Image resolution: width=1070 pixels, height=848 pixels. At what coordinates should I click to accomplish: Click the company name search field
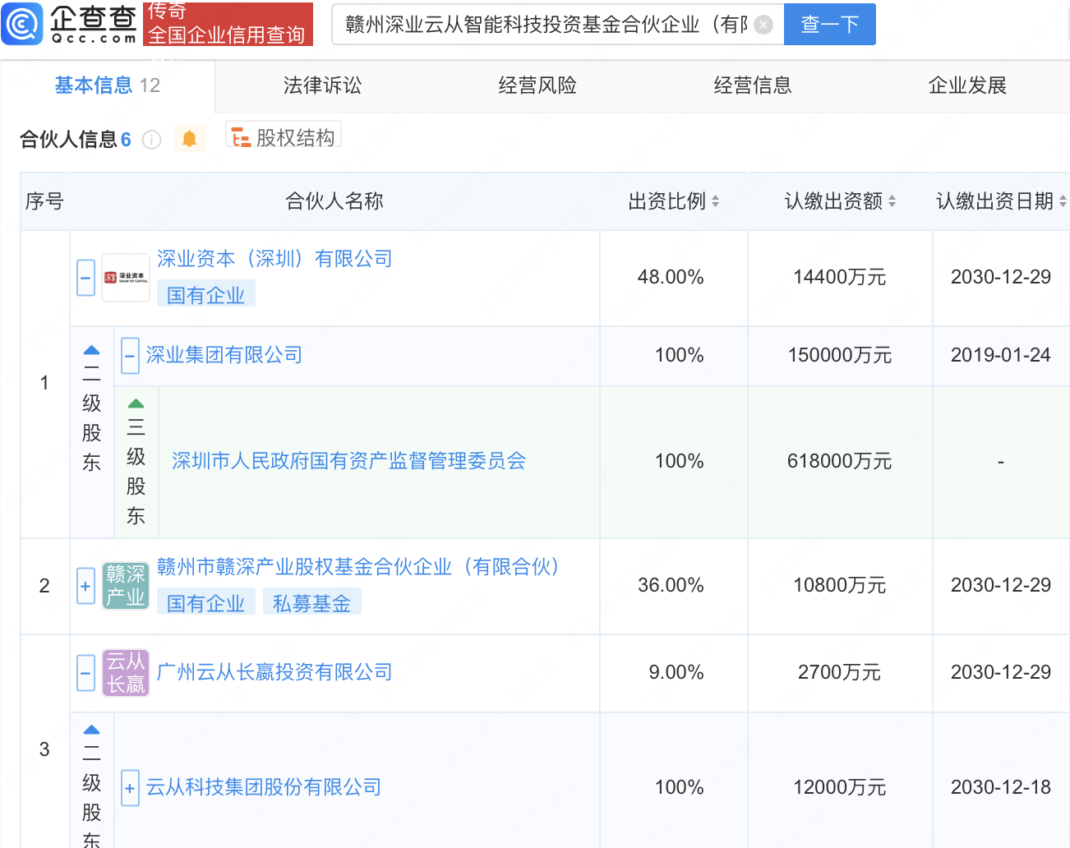pyautogui.click(x=546, y=25)
